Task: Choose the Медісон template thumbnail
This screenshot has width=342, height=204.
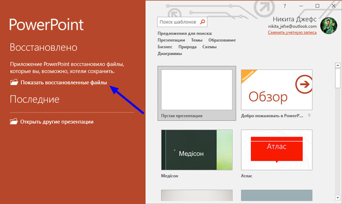Action: click(x=197, y=150)
